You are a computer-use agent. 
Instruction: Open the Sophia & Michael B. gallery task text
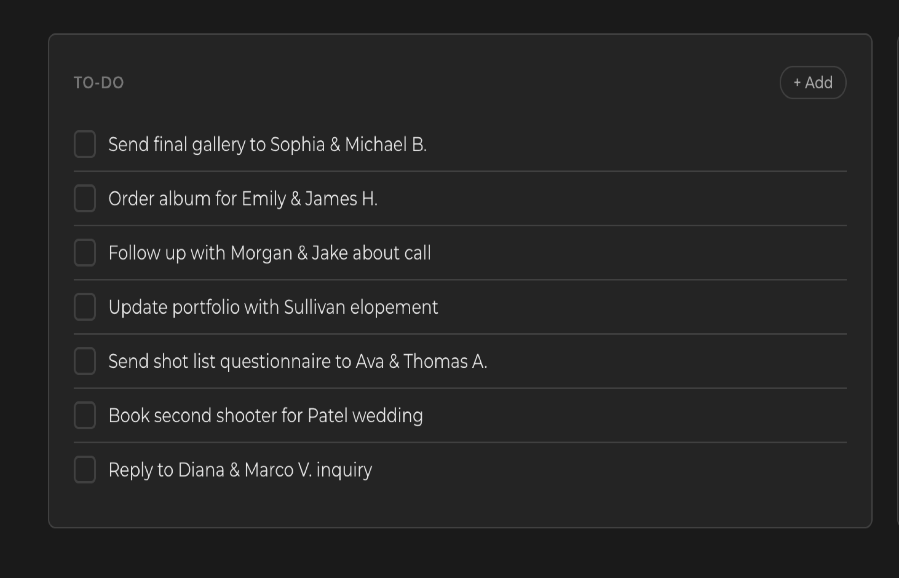267,144
